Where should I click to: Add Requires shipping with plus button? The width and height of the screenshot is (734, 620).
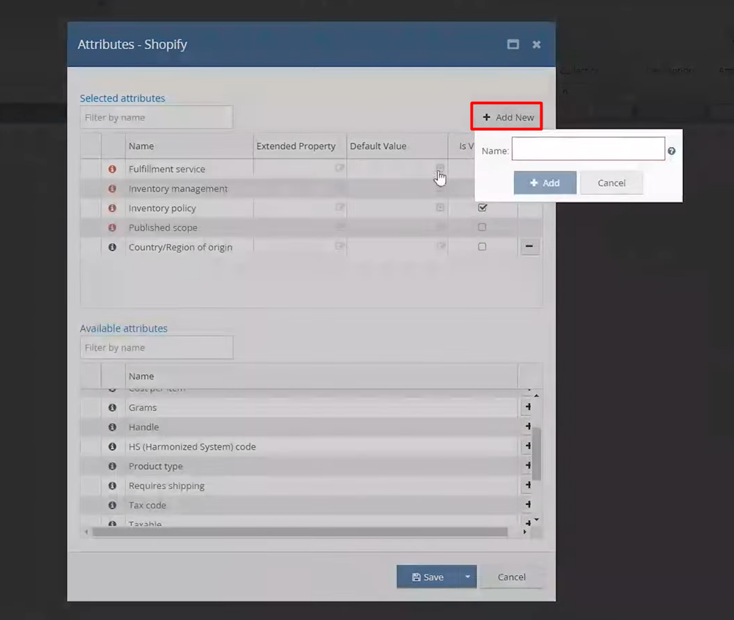coord(527,485)
